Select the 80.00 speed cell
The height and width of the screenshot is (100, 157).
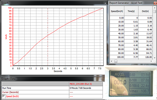coord(117,49)
